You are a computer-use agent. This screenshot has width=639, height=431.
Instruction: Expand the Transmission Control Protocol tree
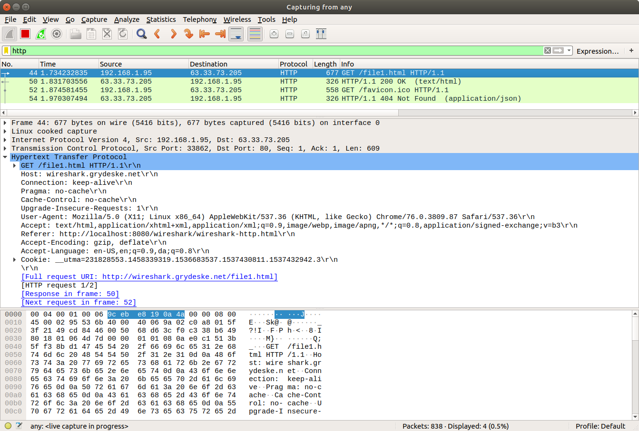(x=6, y=148)
